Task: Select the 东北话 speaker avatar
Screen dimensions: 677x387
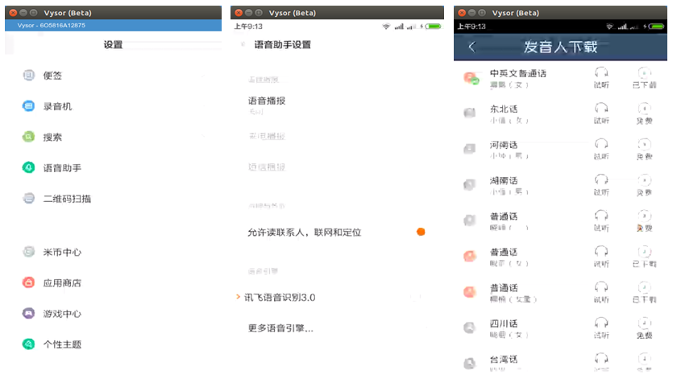Action: (x=470, y=113)
